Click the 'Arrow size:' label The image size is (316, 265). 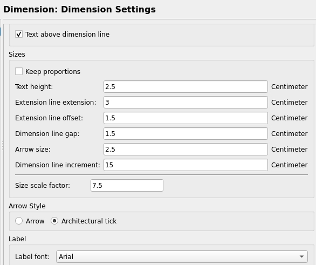tap(33, 150)
